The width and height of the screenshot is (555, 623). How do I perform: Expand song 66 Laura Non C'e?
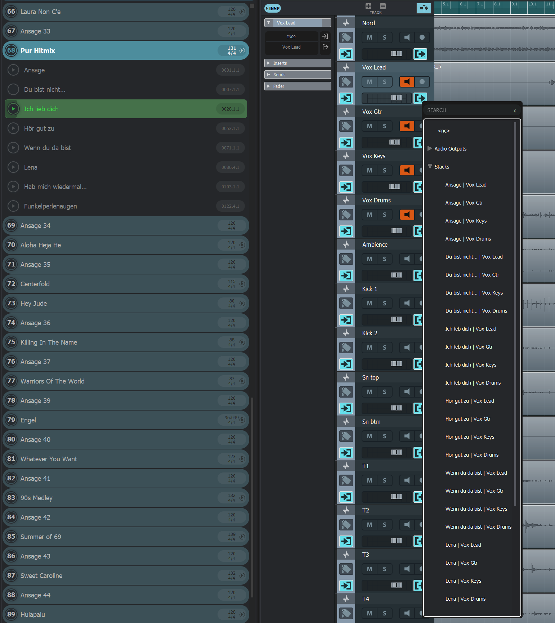tap(242, 12)
